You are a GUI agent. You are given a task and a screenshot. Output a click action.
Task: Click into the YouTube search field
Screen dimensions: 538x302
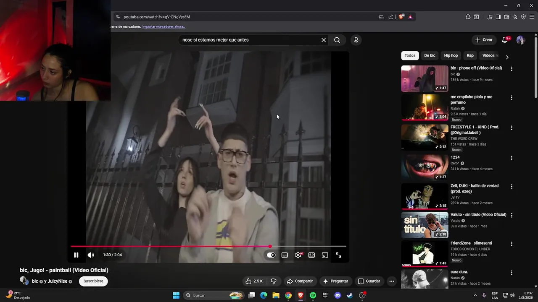[250, 40]
